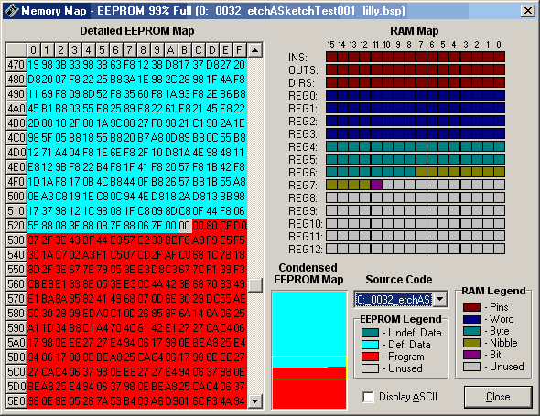Click bit 15 cell of INS row
Image resolution: width=540 pixels, height=416 pixels.
coord(331,57)
